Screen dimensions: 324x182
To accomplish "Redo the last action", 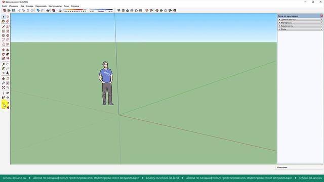I will tap(42, 10).
